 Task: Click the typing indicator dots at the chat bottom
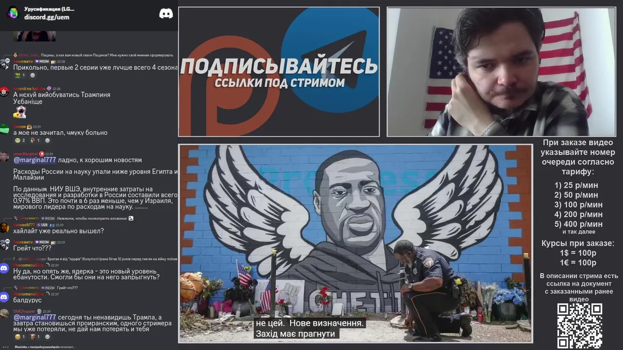pyautogui.click(x=5, y=347)
